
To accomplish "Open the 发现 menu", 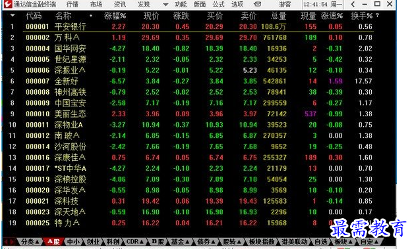I will [144, 4].
